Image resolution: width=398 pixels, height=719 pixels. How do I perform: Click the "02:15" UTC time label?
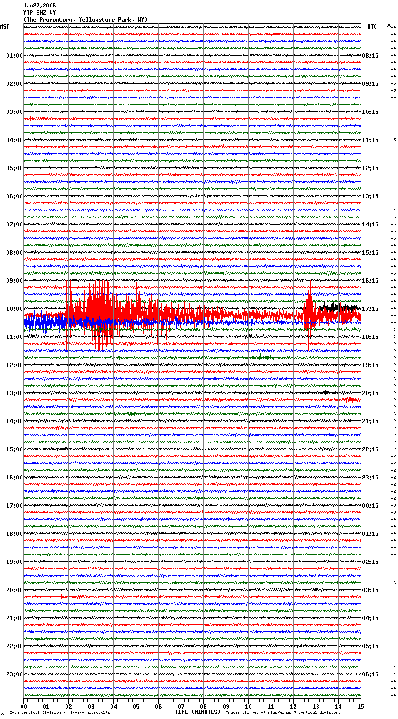pyautogui.click(x=370, y=562)
